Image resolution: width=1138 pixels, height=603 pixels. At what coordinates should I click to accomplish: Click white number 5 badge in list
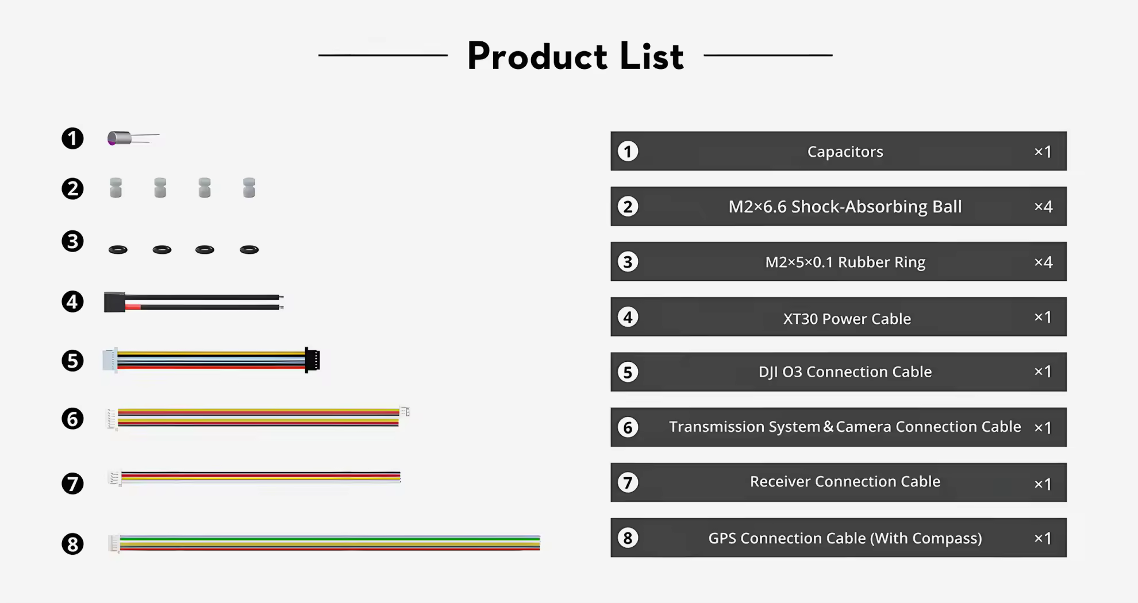pyautogui.click(x=628, y=372)
